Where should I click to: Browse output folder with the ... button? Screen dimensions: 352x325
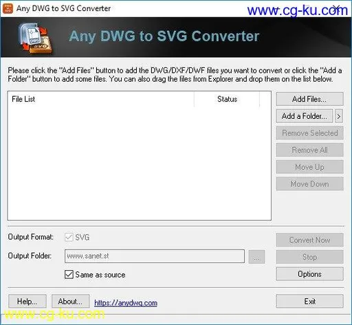coord(256,257)
